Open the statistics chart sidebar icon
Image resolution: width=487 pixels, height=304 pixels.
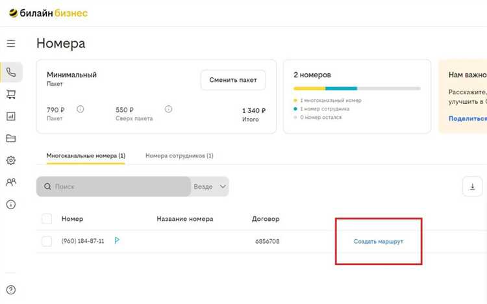pos(11,116)
